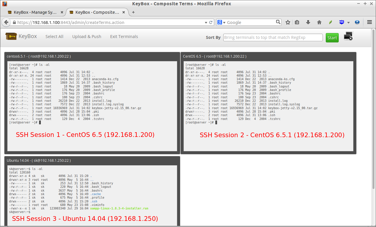Expand the ABE extension dropdown arrow

[348, 23]
